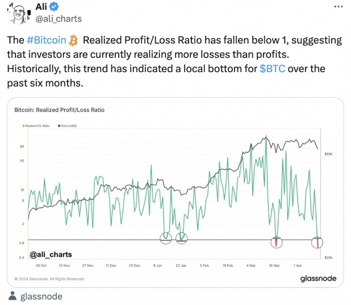This screenshot has width=351, height=305.
Task: Click the orange Bitcoin emoji icon
Action: [x=73, y=40]
